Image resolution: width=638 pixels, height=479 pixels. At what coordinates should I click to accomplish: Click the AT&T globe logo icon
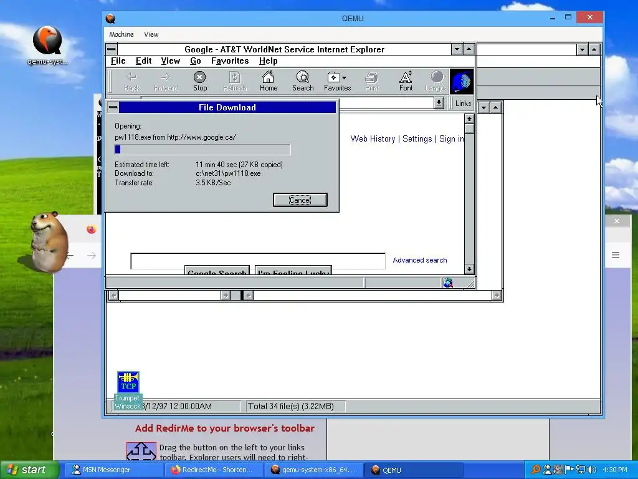pos(462,82)
